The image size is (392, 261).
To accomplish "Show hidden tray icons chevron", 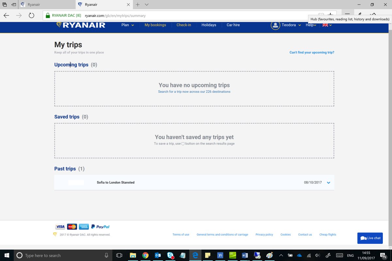I will [x=281, y=255].
